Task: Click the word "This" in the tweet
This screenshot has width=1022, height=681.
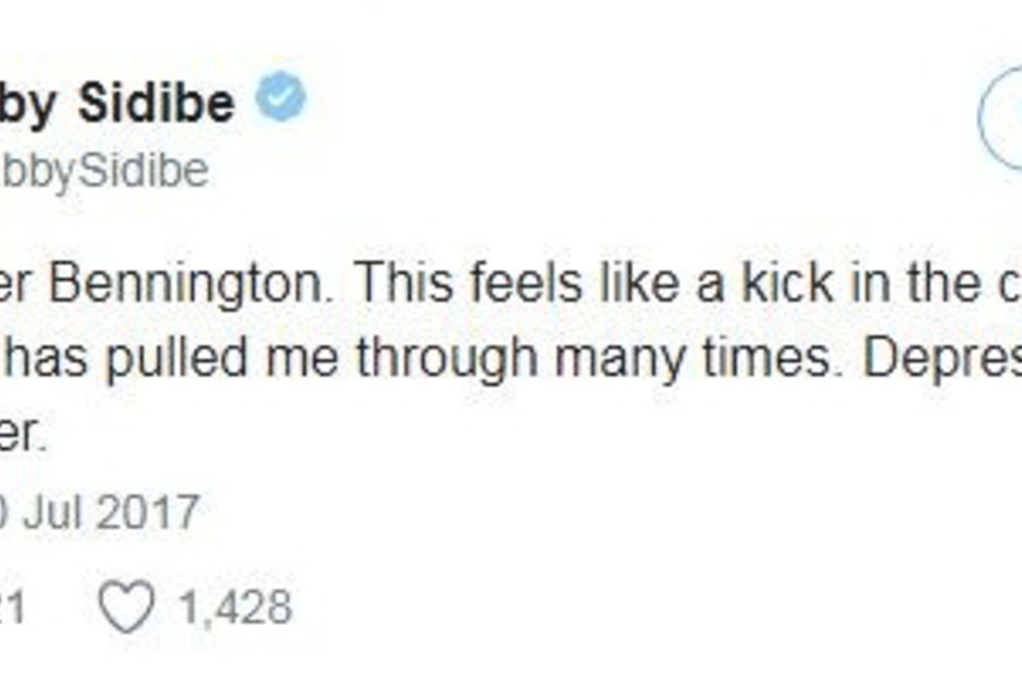Action: 404,283
